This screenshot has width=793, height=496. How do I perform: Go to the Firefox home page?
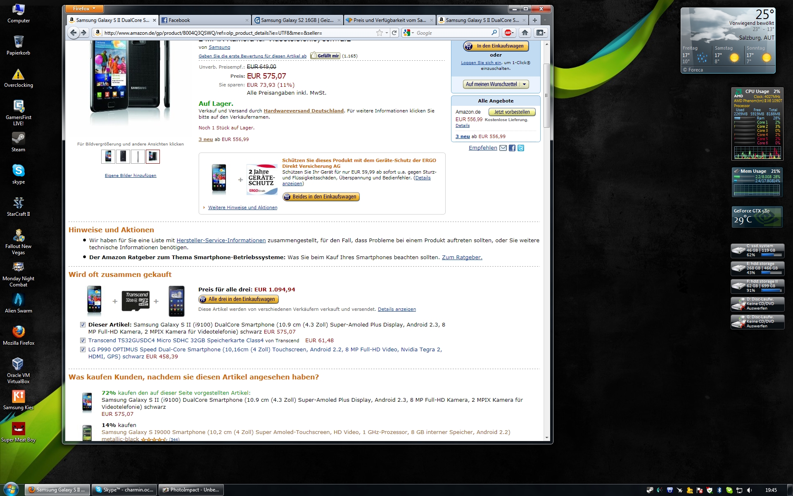[x=525, y=33]
